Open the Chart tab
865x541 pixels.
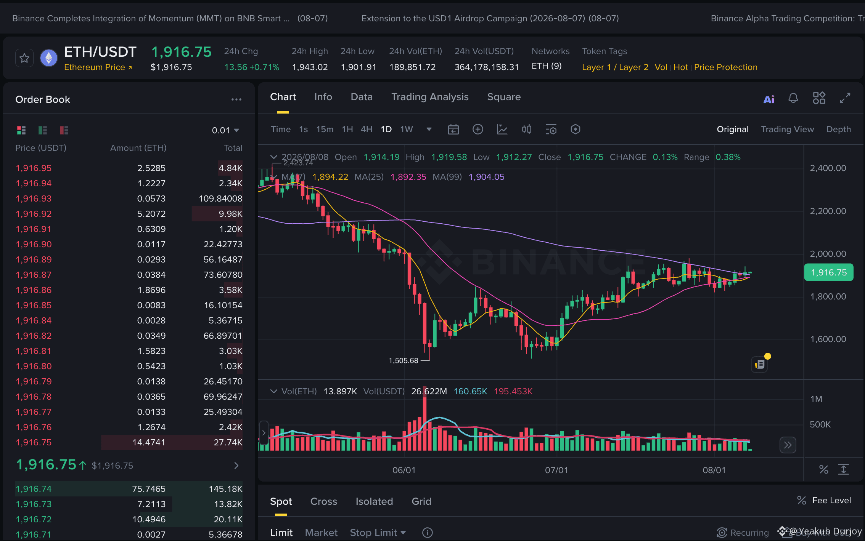[x=283, y=97]
